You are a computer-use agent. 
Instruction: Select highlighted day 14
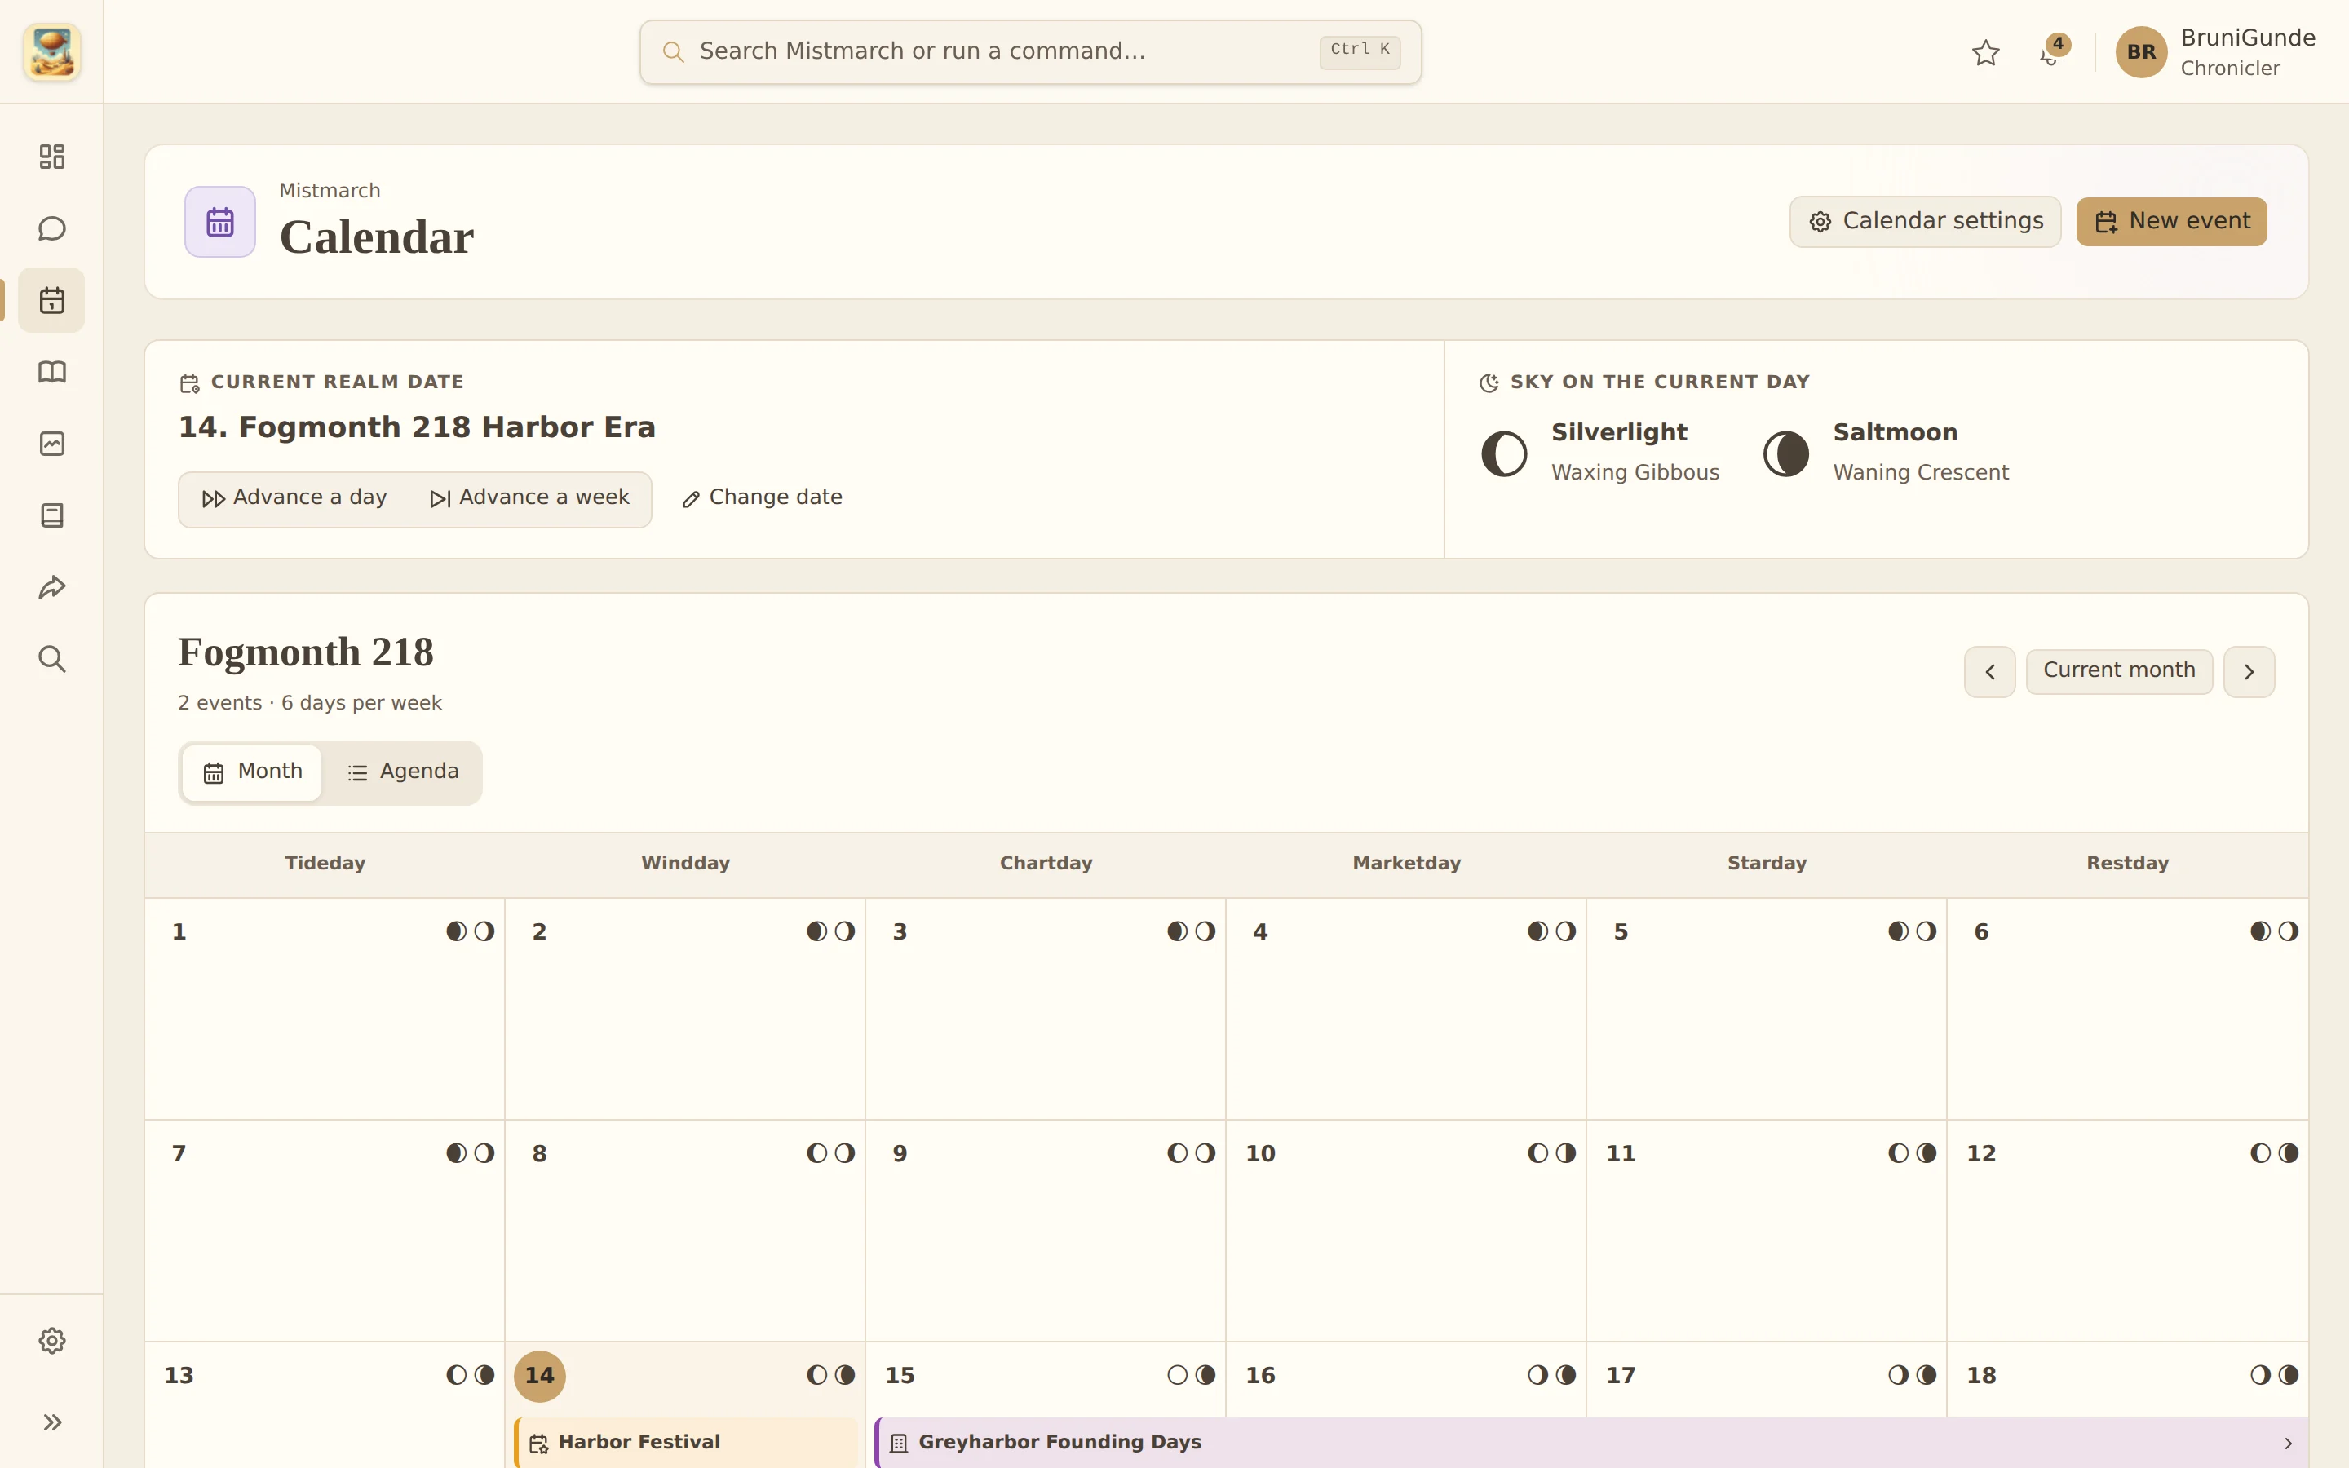coord(540,1376)
